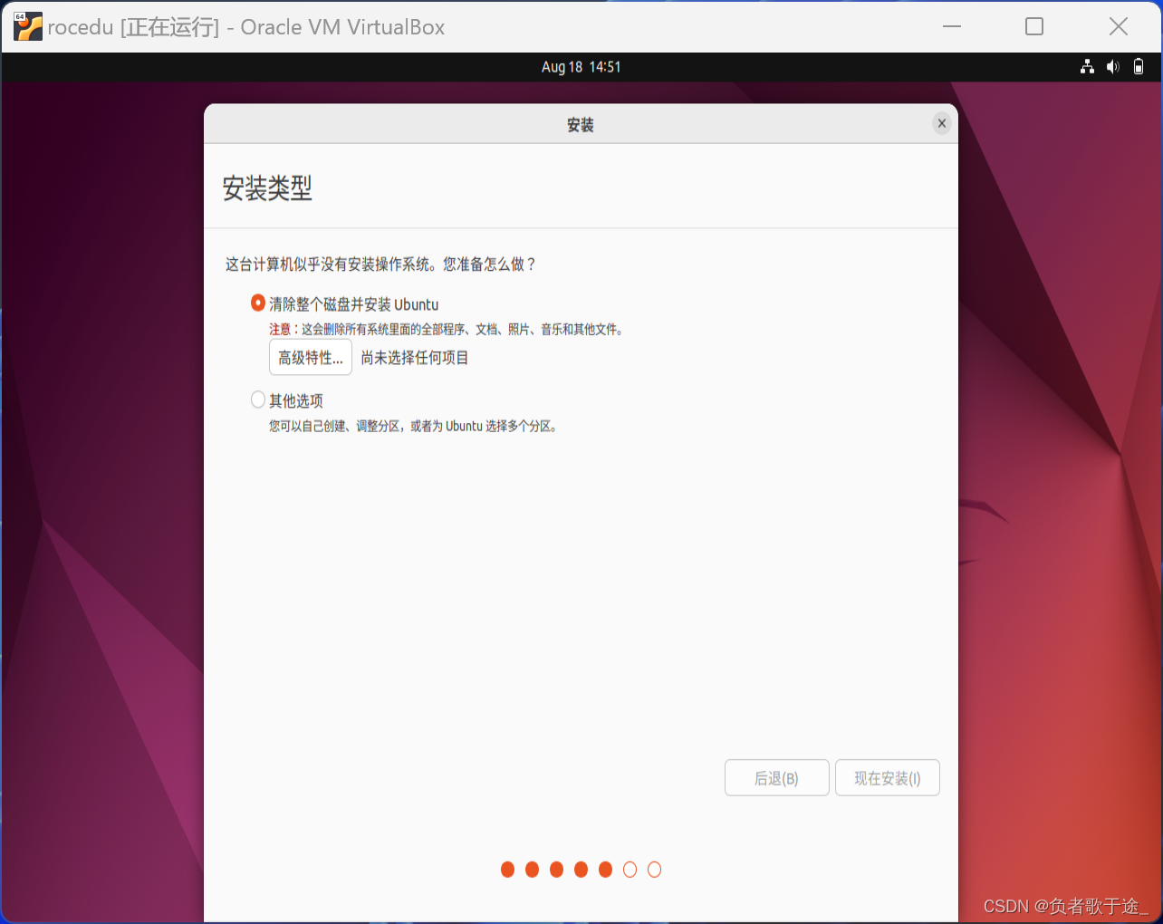Maximize the VirtualBox window
Viewport: 1163px width, 924px height.
tap(1034, 26)
